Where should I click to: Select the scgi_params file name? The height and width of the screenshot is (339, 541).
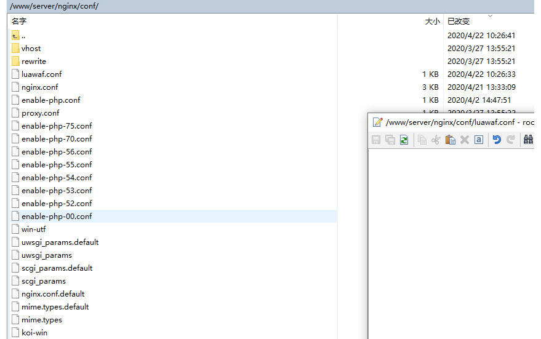click(44, 281)
